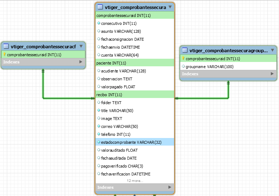Click the diamond icon beside correo VARCHAR(50)
Image resolution: width=279 pixels, height=196 pixels.
98,126
